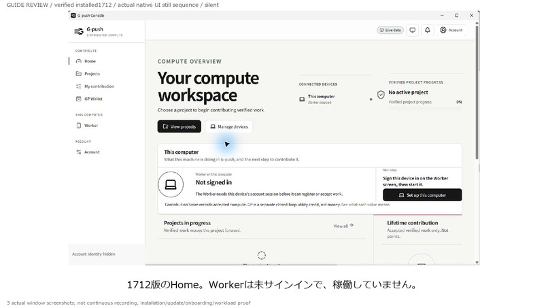The image size is (548, 308).
Task: Toggle the Live data pill
Action: point(390,30)
